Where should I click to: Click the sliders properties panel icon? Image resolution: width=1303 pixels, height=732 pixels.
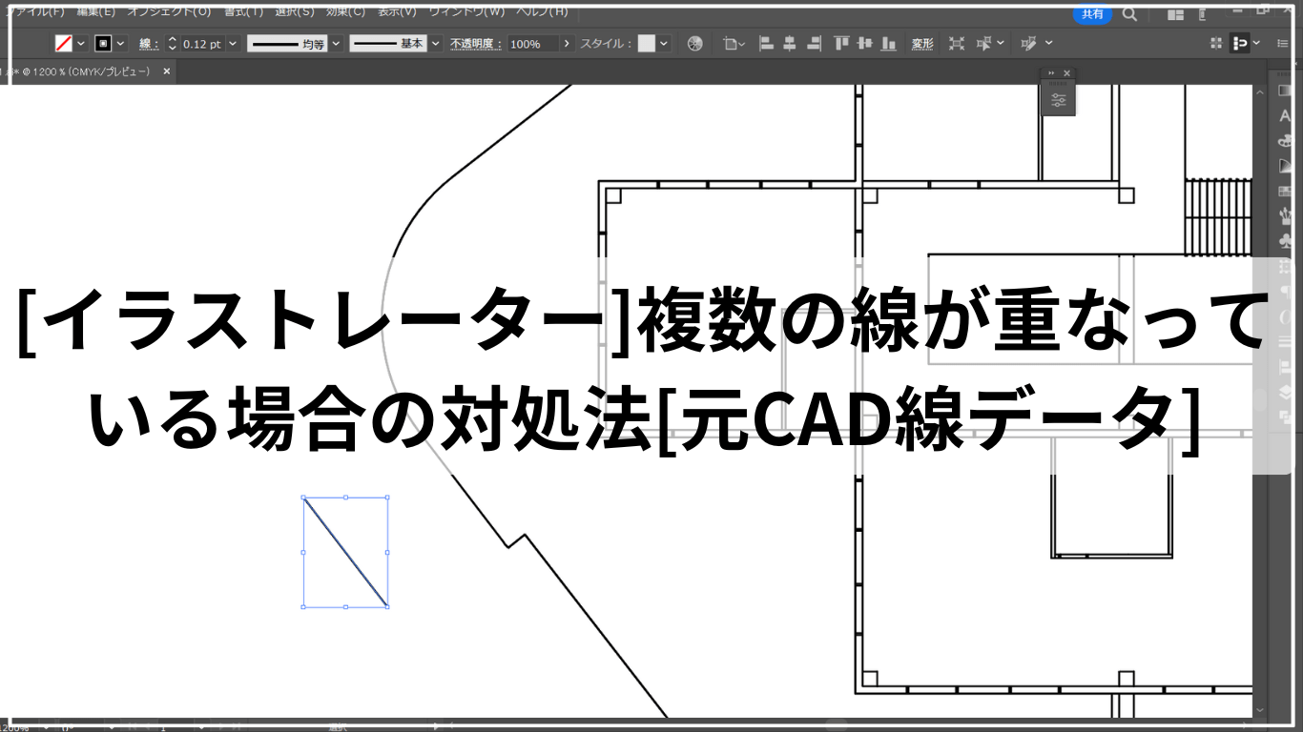tap(1058, 99)
